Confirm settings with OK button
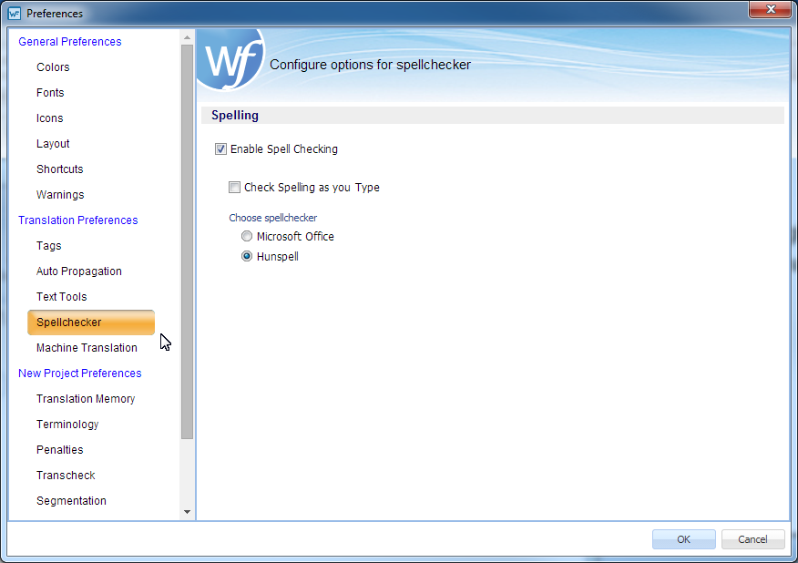 click(683, 539)
